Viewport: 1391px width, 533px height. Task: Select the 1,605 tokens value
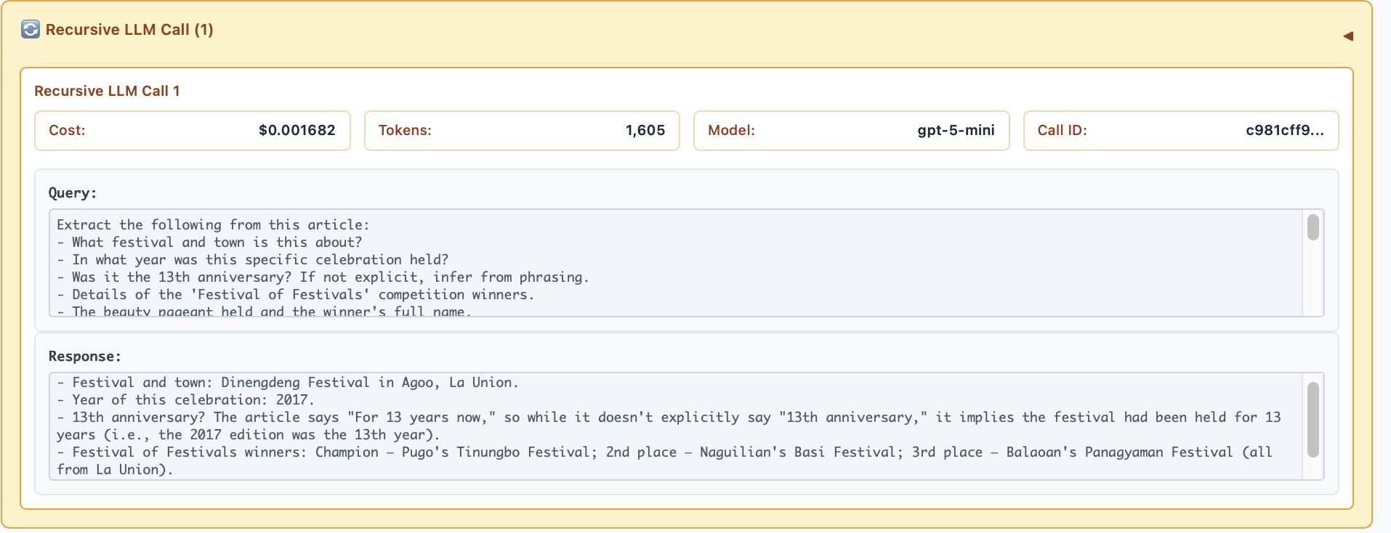tap(645, 131)
